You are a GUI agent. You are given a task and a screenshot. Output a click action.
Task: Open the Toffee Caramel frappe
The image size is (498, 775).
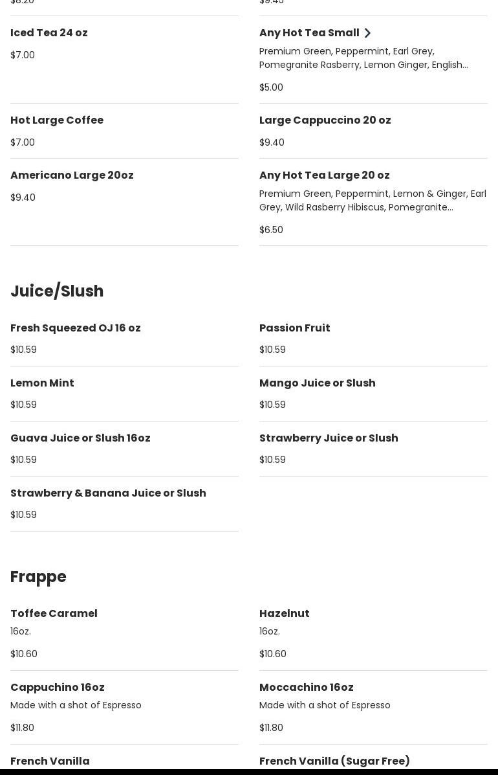coord(124,634)
